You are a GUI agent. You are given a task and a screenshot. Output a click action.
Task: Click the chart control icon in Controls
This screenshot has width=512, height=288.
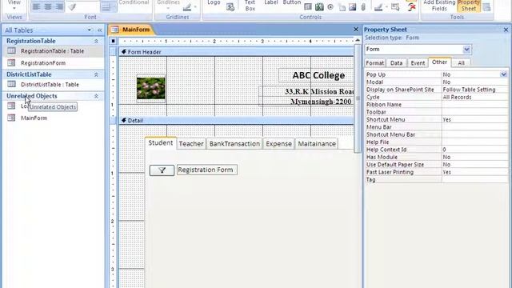(x=319, y=6)
